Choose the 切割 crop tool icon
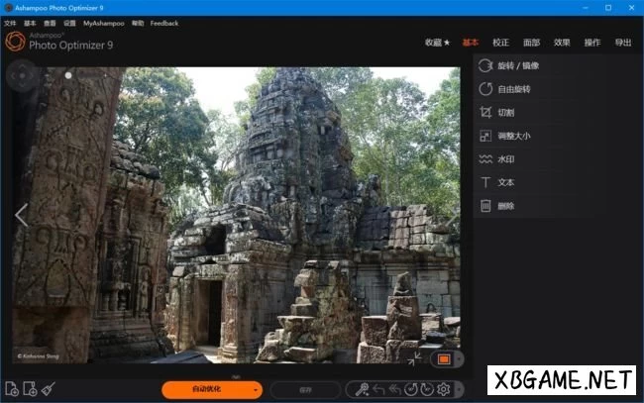This screenshot has height=403, width=644. 485,112
